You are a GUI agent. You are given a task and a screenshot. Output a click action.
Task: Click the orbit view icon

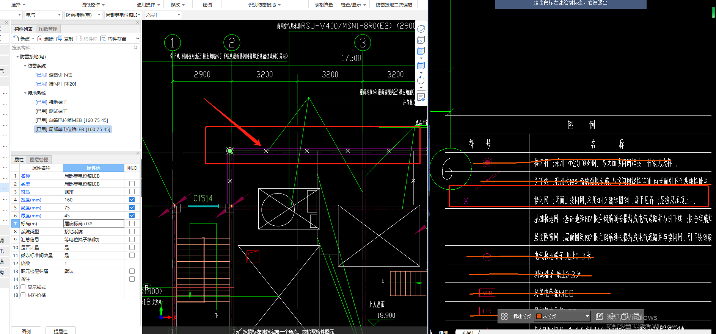click(x=421, y=29)
